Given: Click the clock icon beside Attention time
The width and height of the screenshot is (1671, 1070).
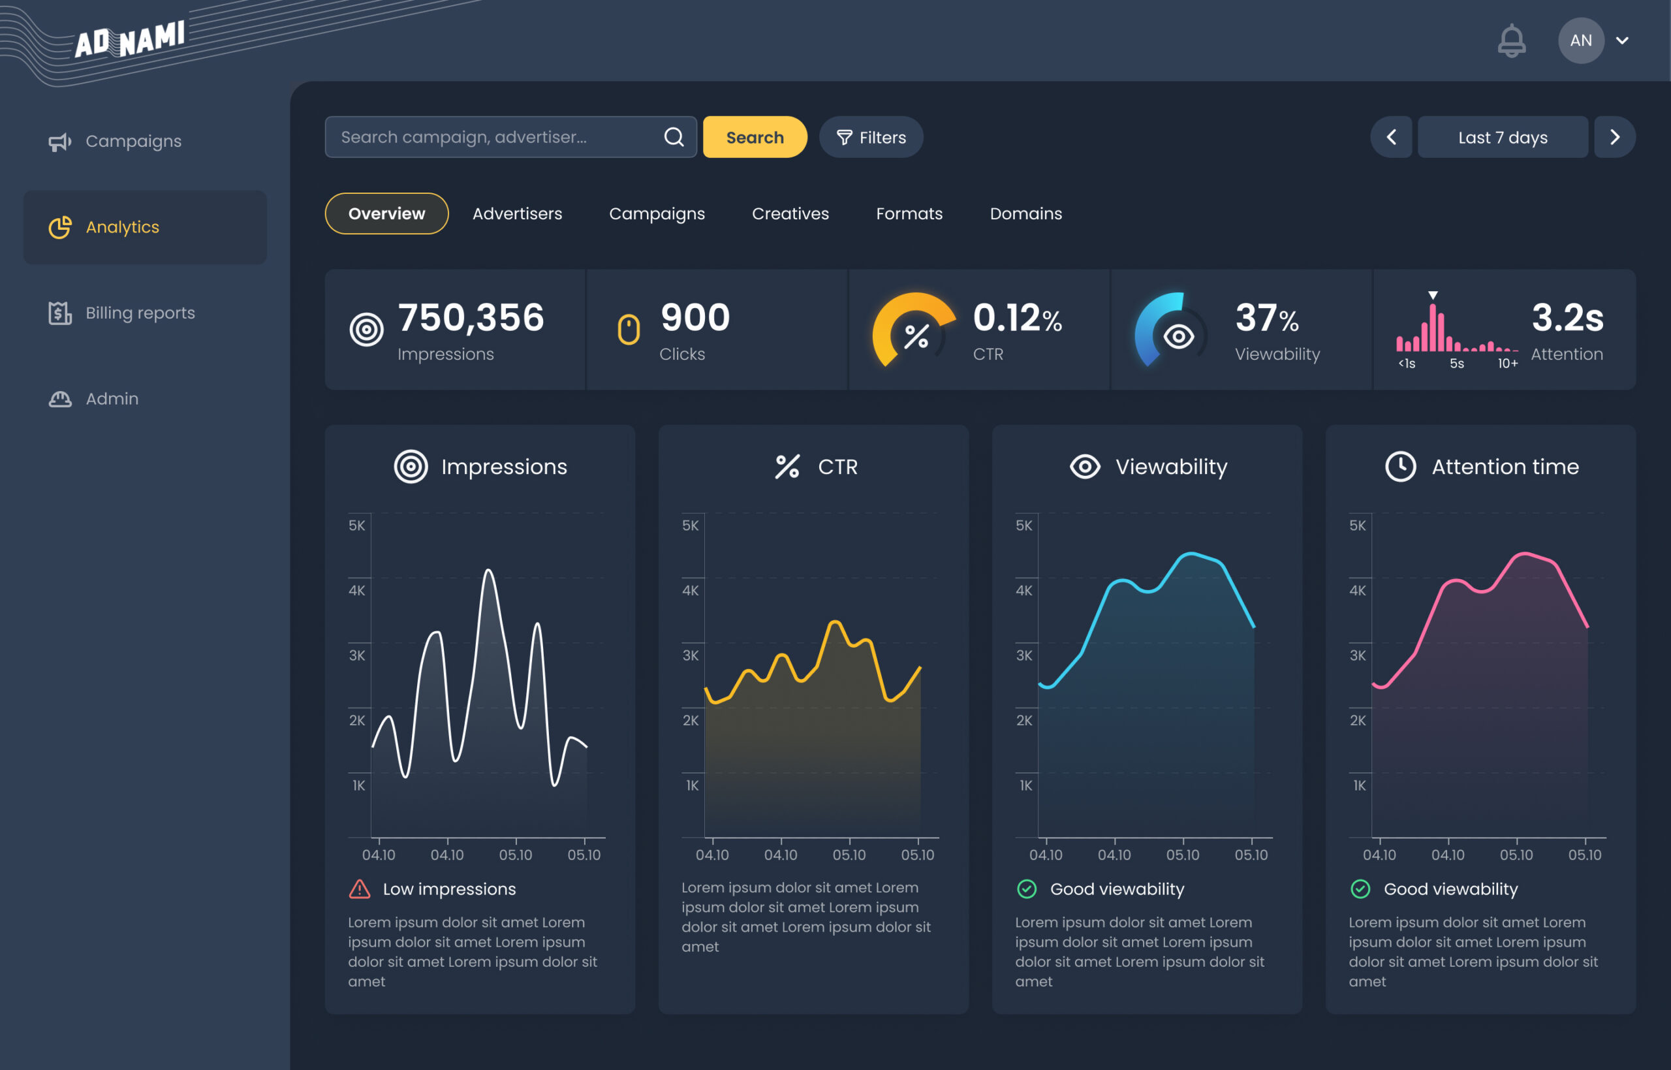Looking at the screenshot, I should coord(1401,467).
